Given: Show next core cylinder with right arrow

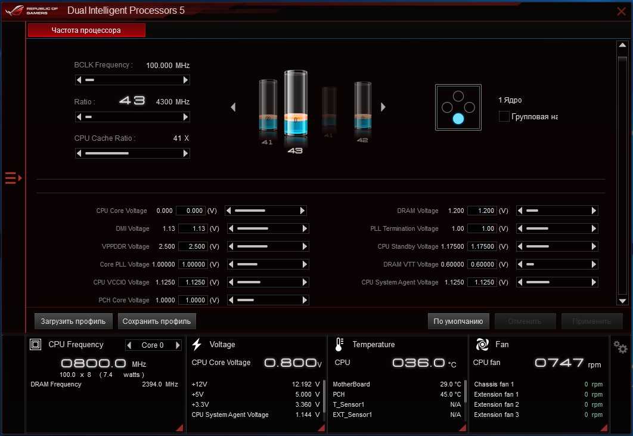Looking at the screenshot, I should pyautogui.click(x=383, y=107).
